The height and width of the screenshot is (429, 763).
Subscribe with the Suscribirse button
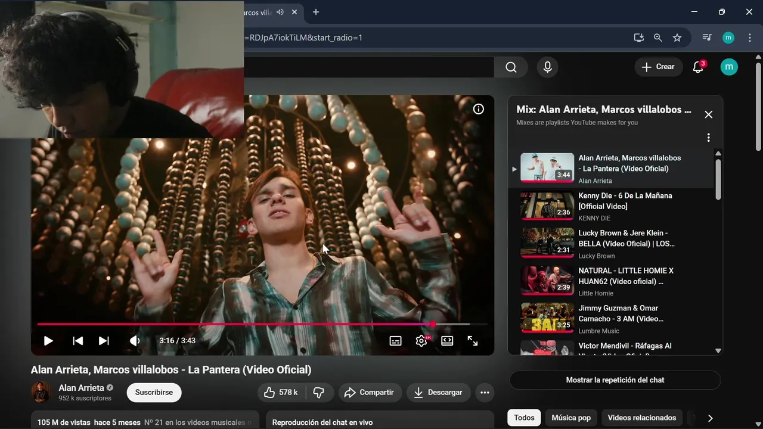[x=154, y=393]
